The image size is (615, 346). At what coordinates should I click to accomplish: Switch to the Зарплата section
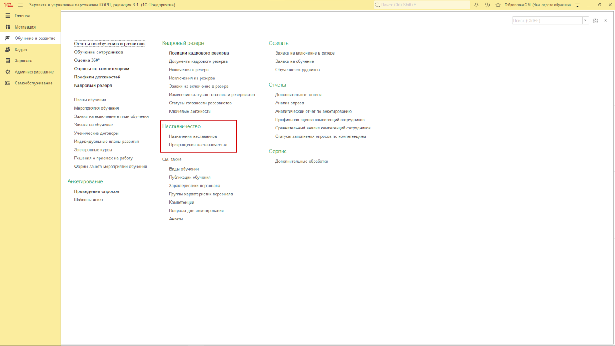coord(23,61)
